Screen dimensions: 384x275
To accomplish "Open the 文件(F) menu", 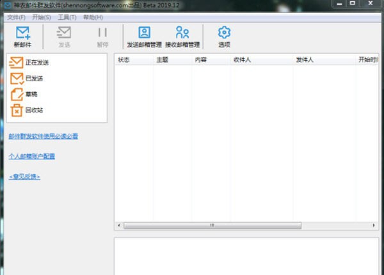I will point(16,17).
